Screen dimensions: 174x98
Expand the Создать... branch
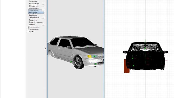point(31,32)
